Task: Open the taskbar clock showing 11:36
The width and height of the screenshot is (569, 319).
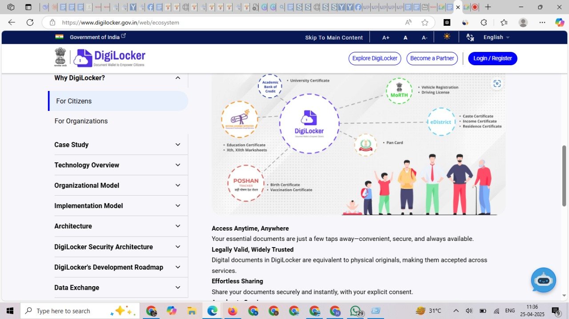Action: point(533,311)
